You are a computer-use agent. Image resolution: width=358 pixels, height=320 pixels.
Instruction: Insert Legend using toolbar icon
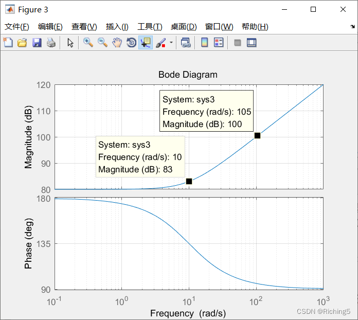[219, 43]
